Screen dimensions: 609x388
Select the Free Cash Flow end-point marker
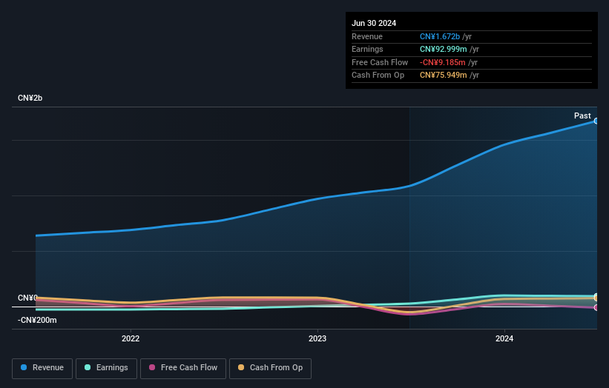[x=596, y=308]
